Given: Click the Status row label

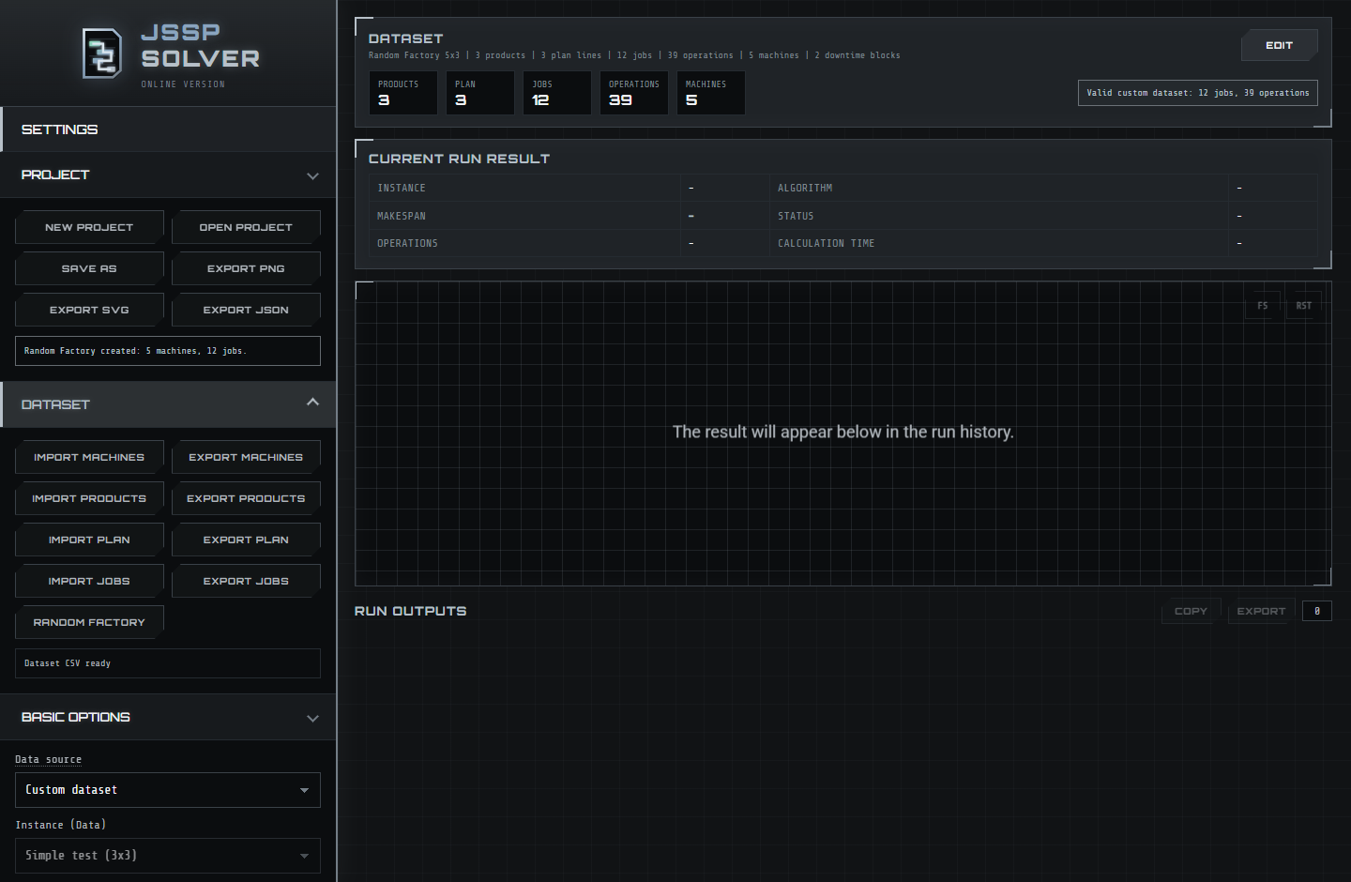Looking at the screenshot, I should (x=796, y=216).
